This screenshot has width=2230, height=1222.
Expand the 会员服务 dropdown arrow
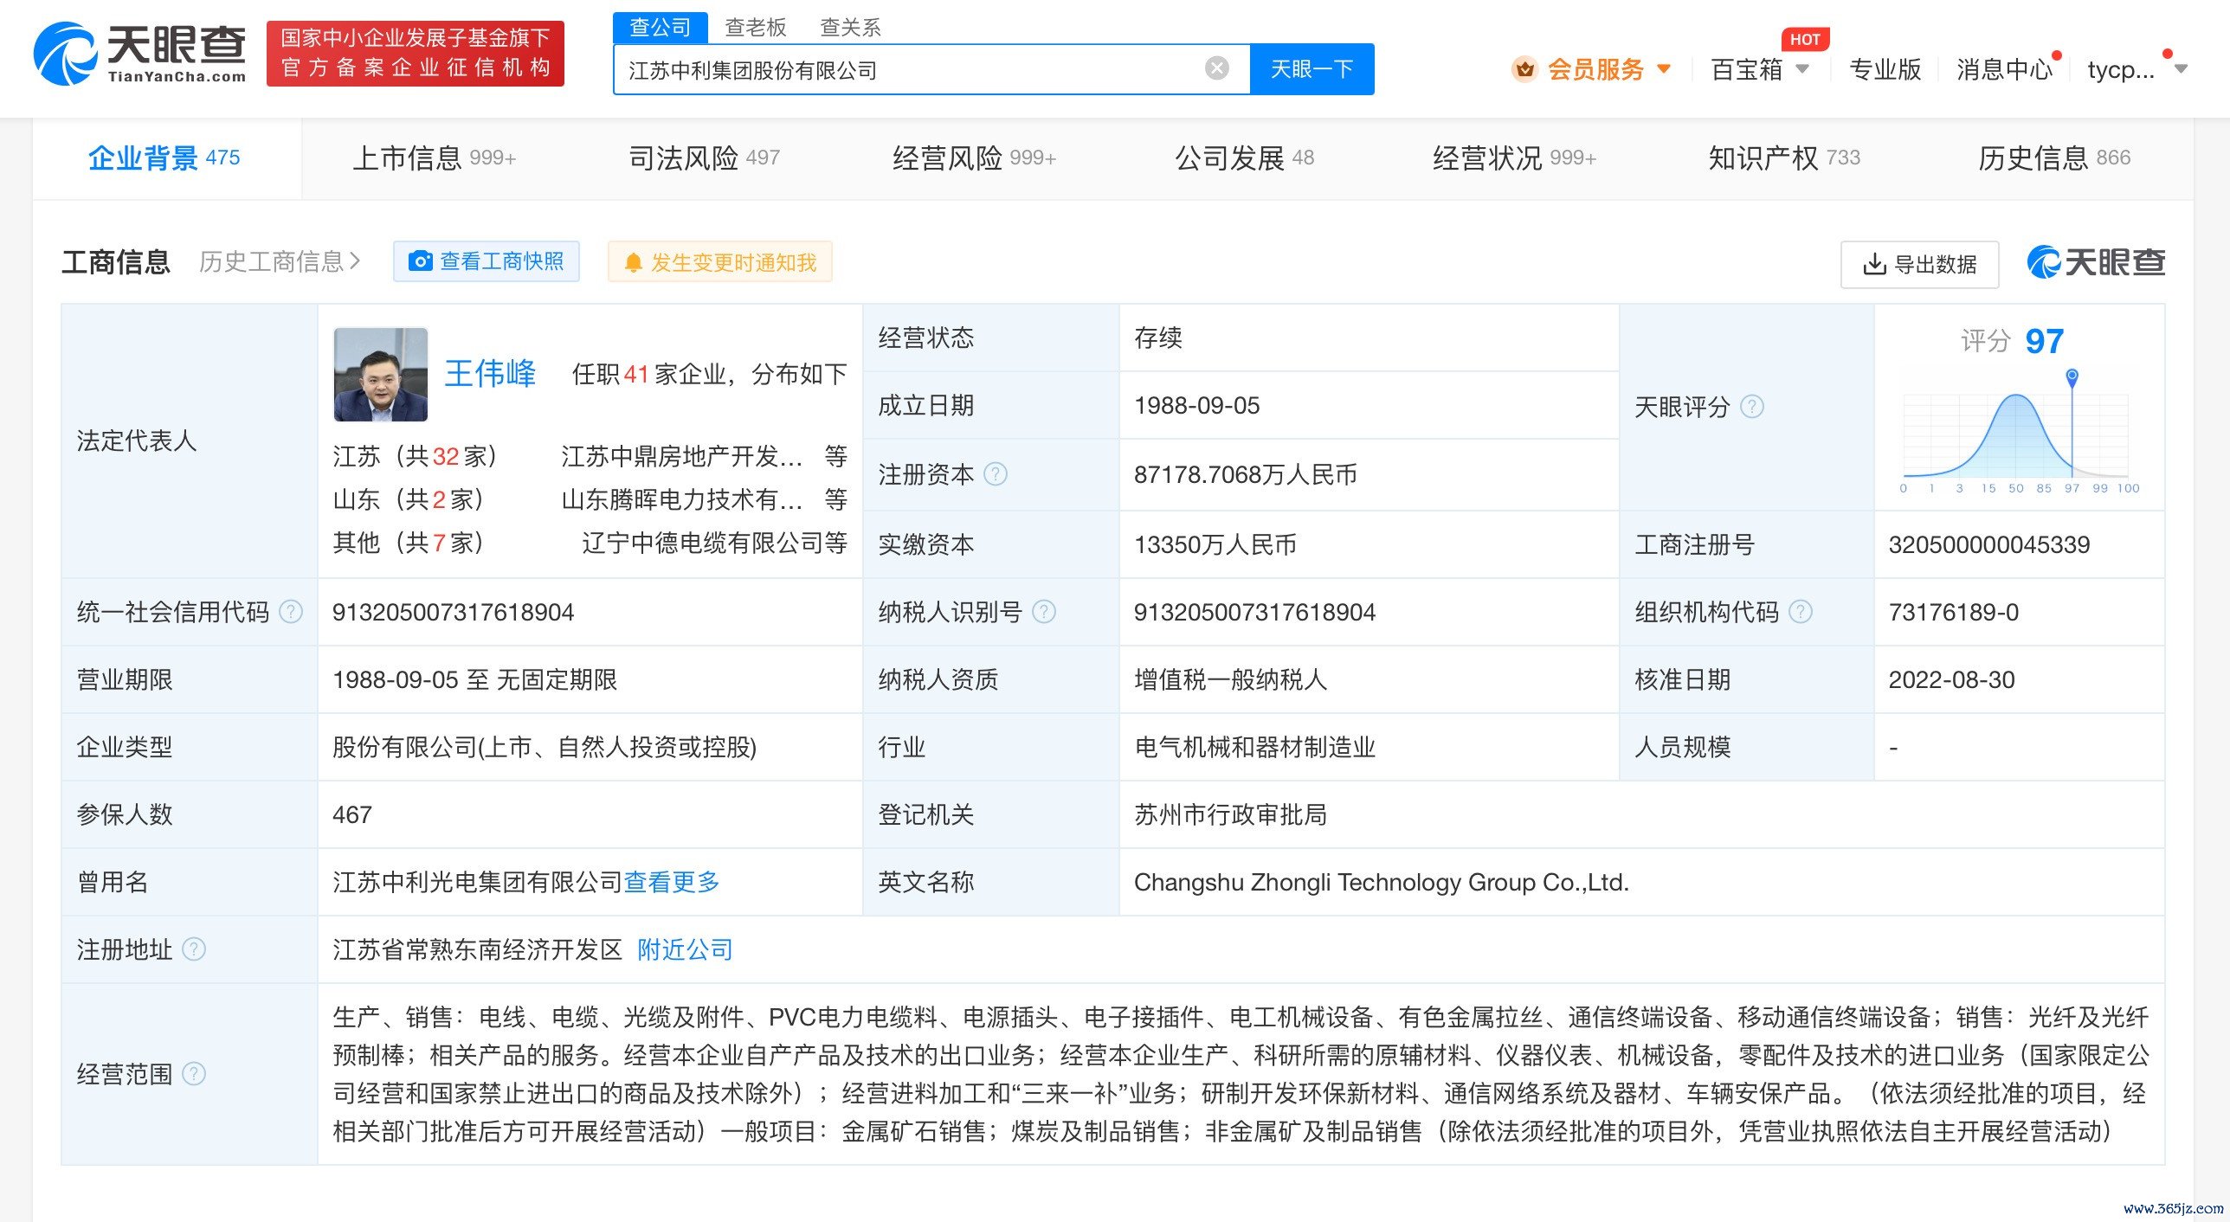pyautogui.click(x=1663, y=69)
